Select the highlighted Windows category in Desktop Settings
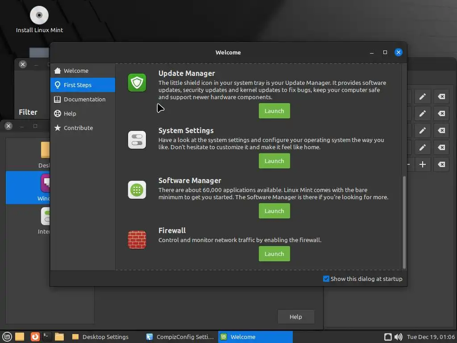This screenshot has height=343, width=457. click(28, 188)
